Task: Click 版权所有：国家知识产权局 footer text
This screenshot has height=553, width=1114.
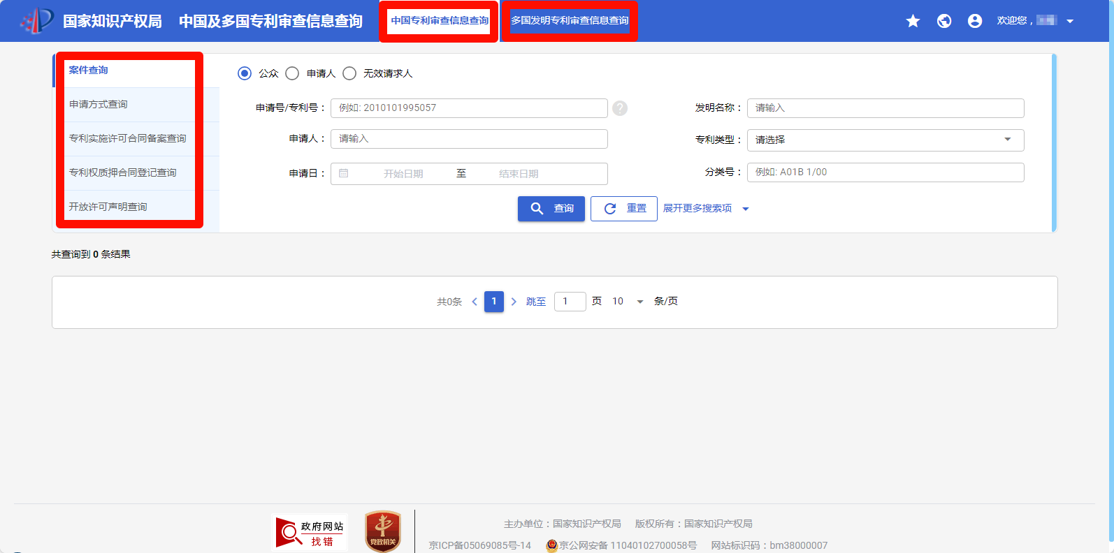Action: tap(694, 524)
